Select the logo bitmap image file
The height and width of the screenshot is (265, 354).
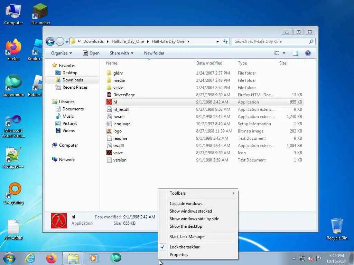click(x=204, y=131)
